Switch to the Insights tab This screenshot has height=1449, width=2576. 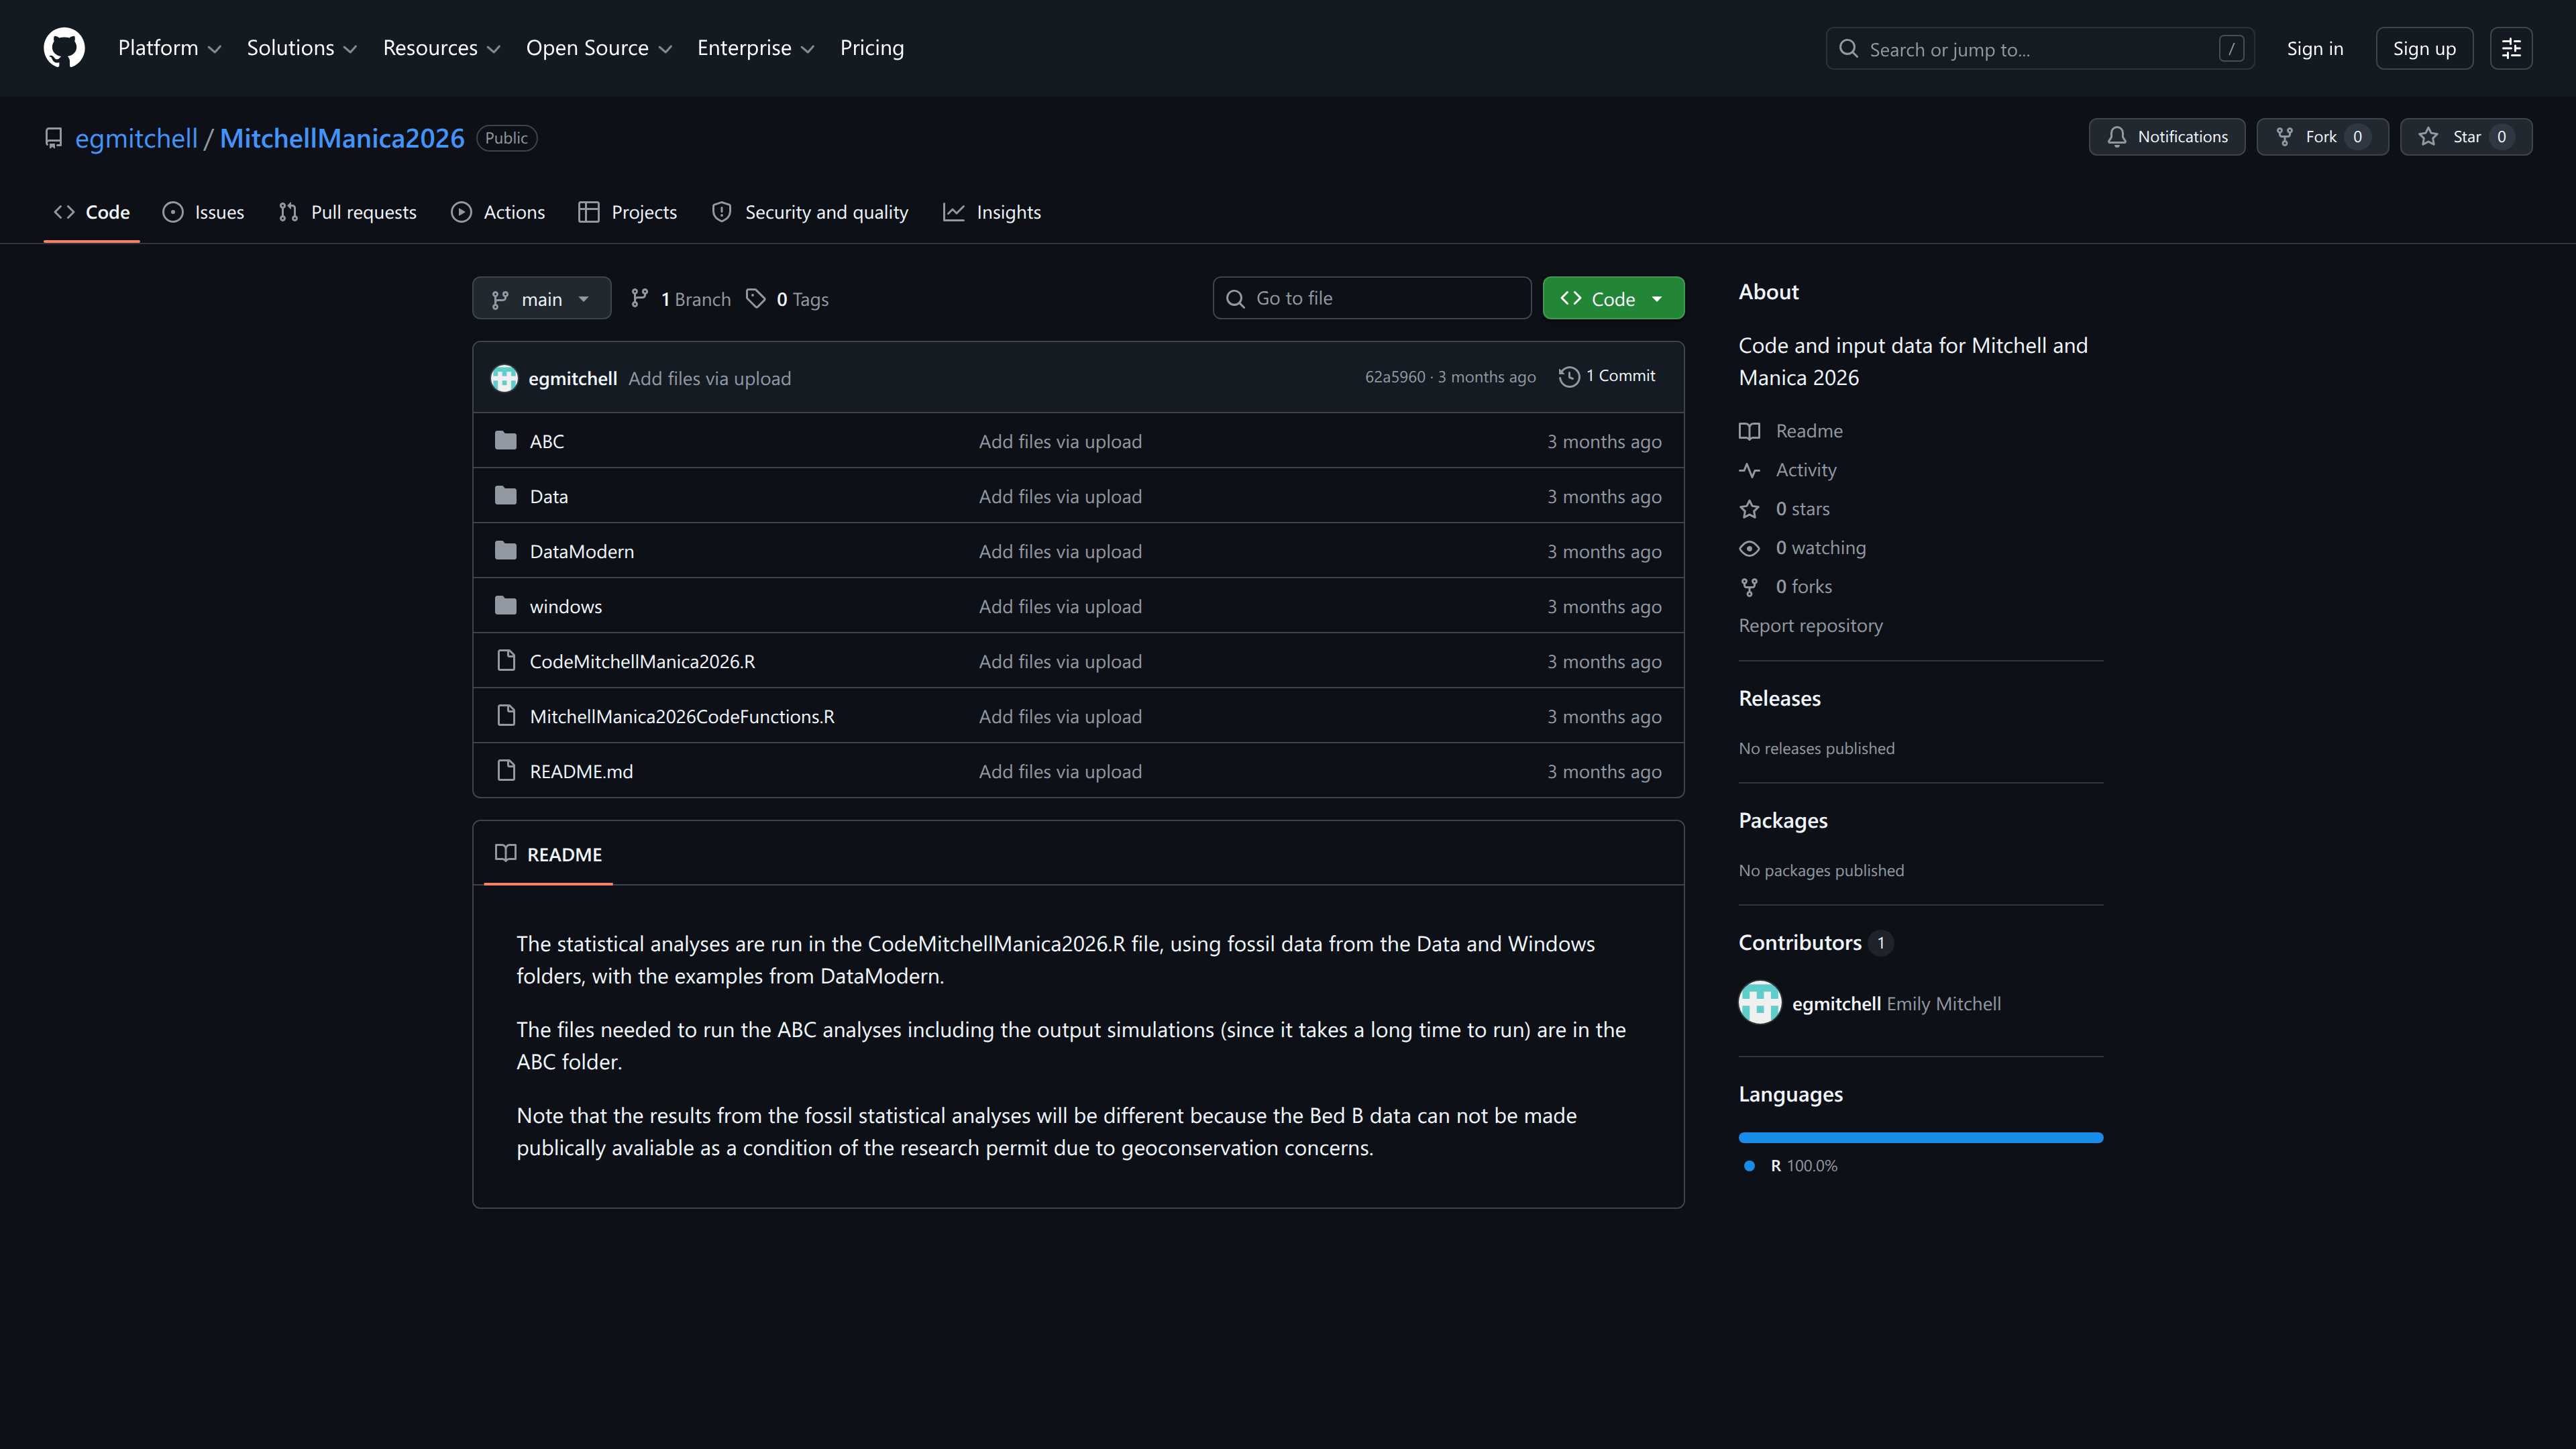(992, 212)
